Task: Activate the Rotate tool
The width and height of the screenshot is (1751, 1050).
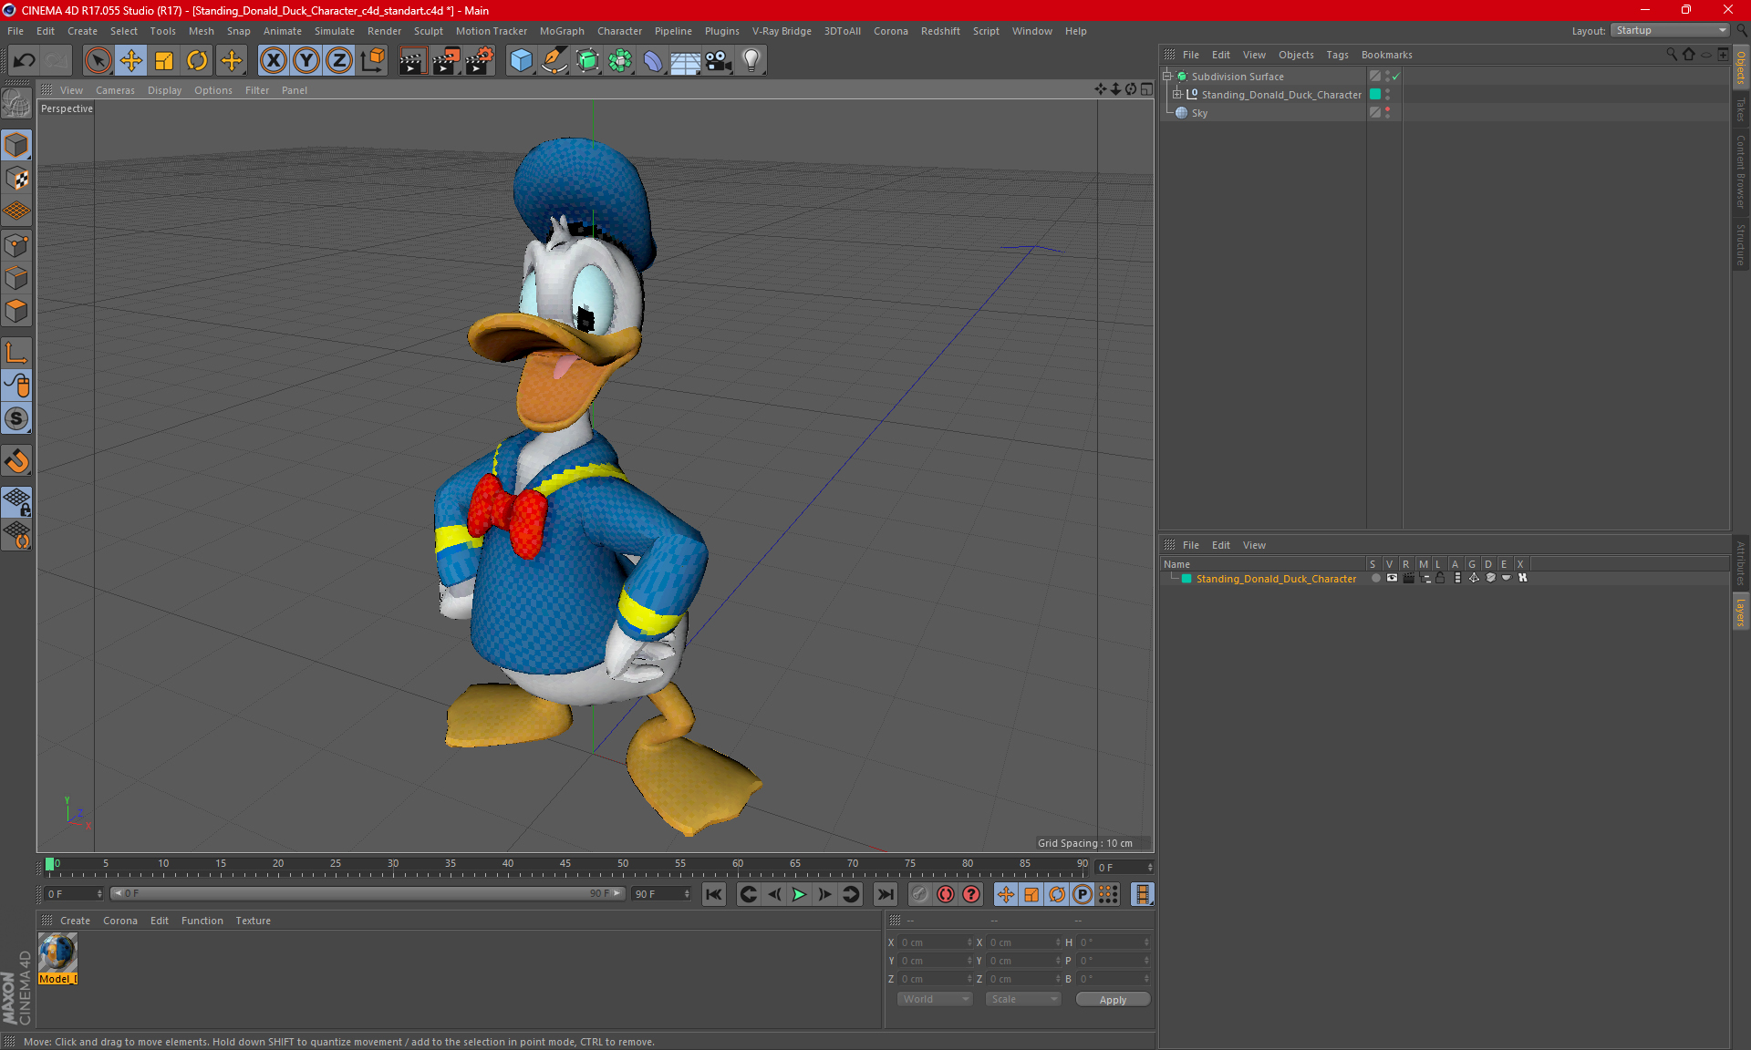Action: click(197, 61)
